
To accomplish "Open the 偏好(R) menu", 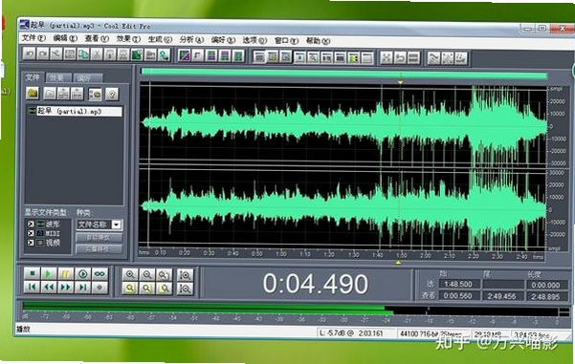I will pos(223,40).
